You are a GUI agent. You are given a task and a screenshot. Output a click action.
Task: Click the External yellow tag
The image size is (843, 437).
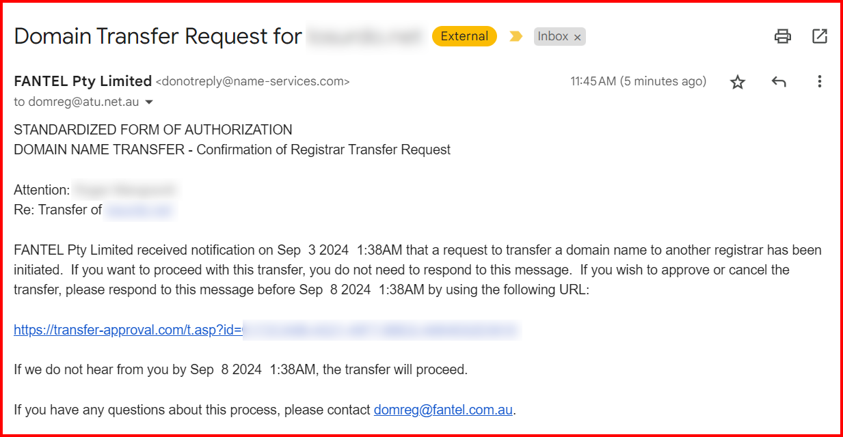coord(464,36)
